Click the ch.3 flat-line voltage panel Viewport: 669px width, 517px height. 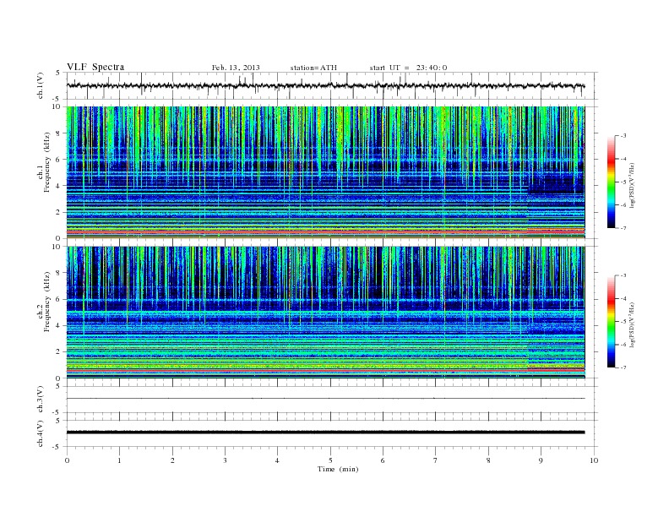pos(332,400)
